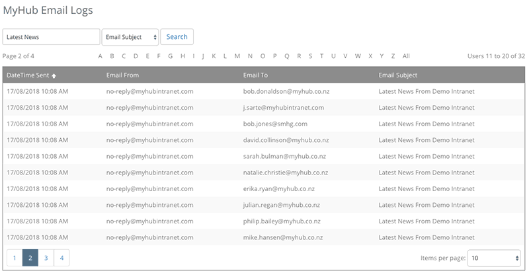
Task: Show All entries in alphabet filter
Action: click(x=406, y=56)
